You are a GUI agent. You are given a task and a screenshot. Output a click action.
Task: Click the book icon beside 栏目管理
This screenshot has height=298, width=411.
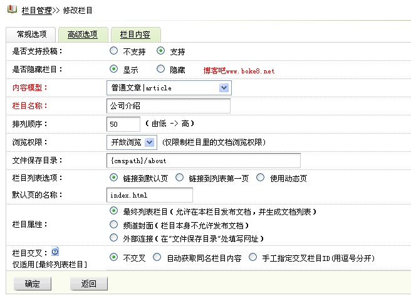coord(12,9)
